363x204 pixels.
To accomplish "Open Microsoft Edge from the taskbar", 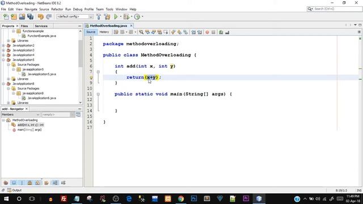I will tap(129, 199).
